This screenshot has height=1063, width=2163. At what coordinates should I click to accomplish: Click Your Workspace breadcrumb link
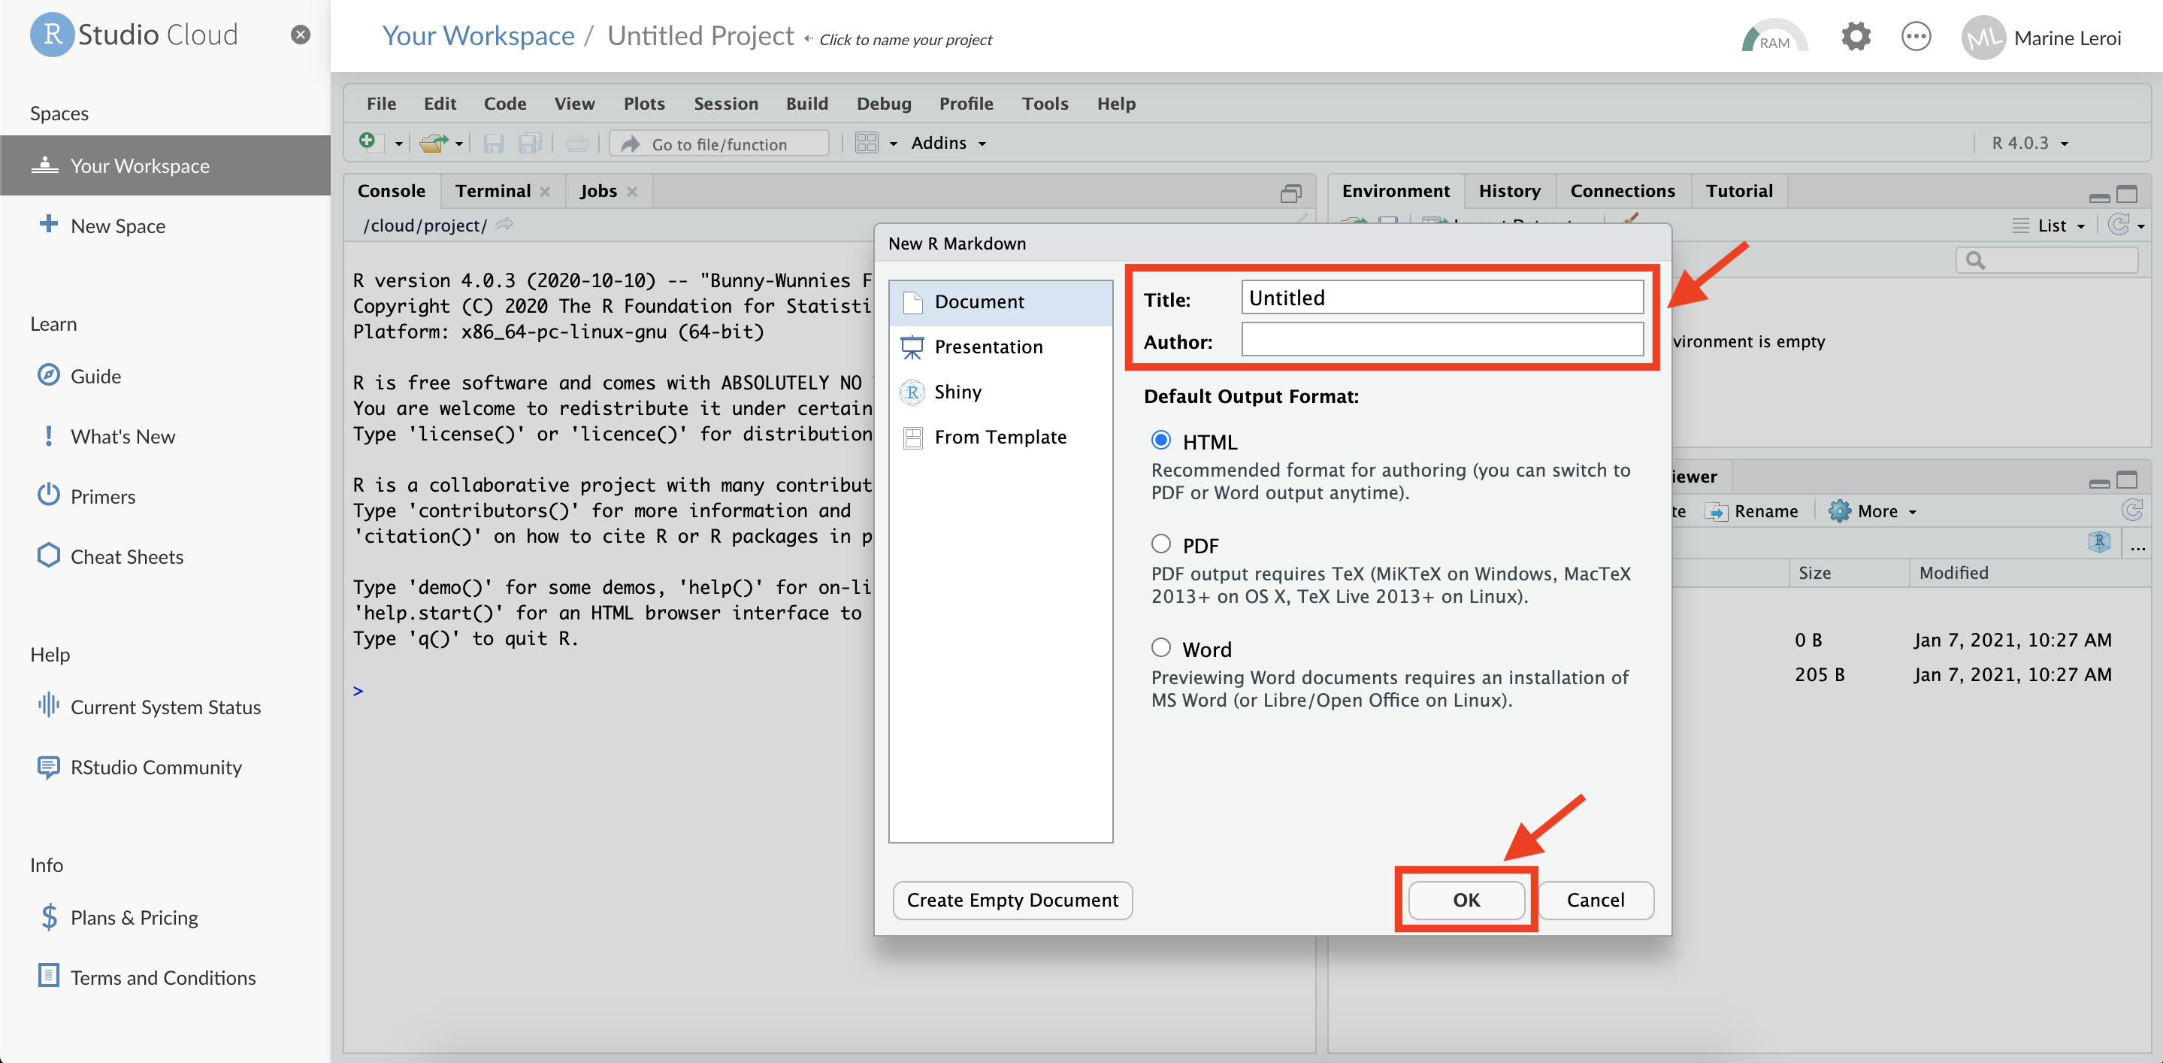478,36
